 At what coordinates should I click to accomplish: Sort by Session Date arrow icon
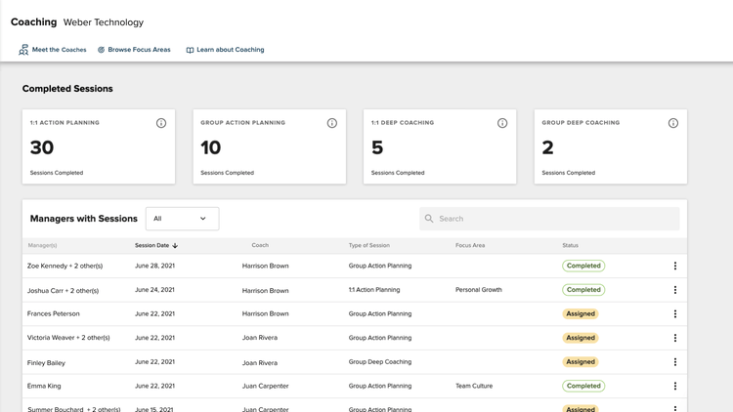click(x=175, y=245)
